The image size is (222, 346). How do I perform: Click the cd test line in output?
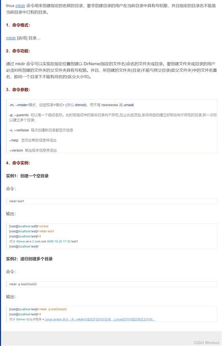(29, 226)
